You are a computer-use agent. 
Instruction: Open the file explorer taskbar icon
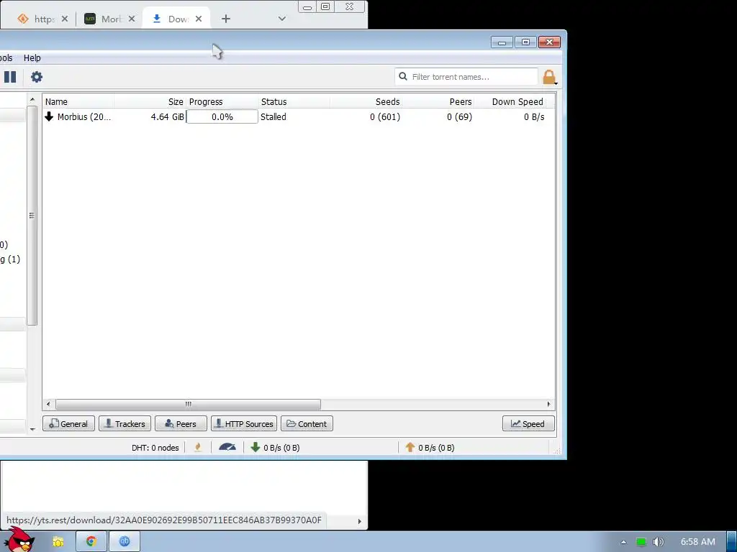coord(58,542)
